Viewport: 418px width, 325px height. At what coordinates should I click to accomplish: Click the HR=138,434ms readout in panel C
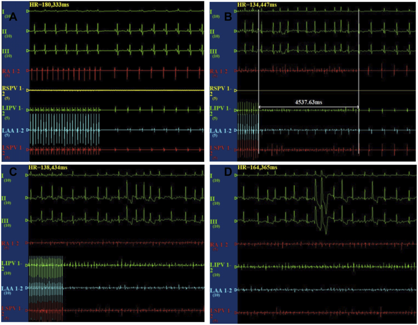(x=48, y=168)
